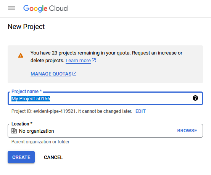Open the Learn more link

click(78, 61)
